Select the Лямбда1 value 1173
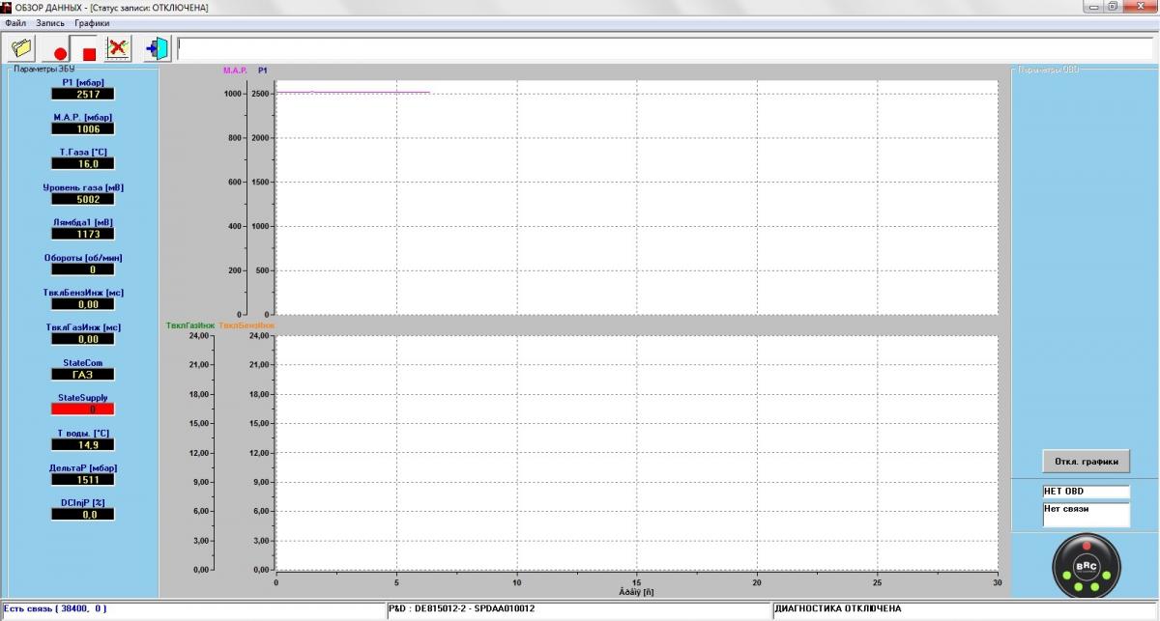This screenshot has width=1160, height=621. tap(82, 234)
